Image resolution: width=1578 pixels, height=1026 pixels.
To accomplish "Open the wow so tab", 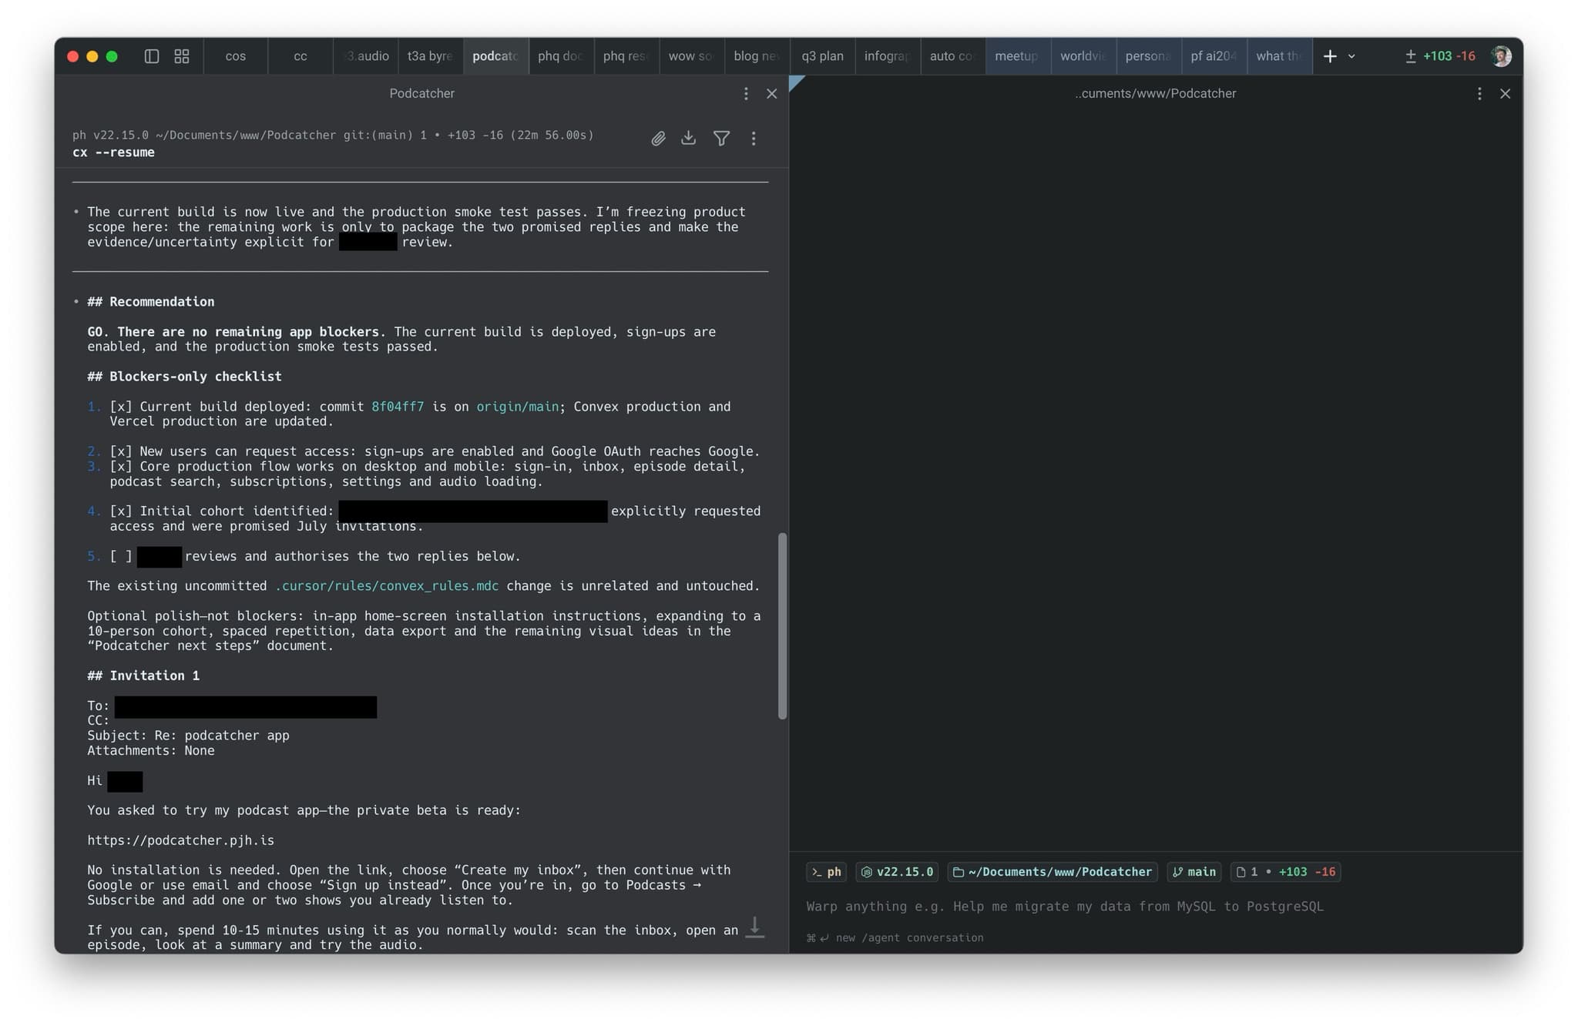I will [x=691, y=56].
